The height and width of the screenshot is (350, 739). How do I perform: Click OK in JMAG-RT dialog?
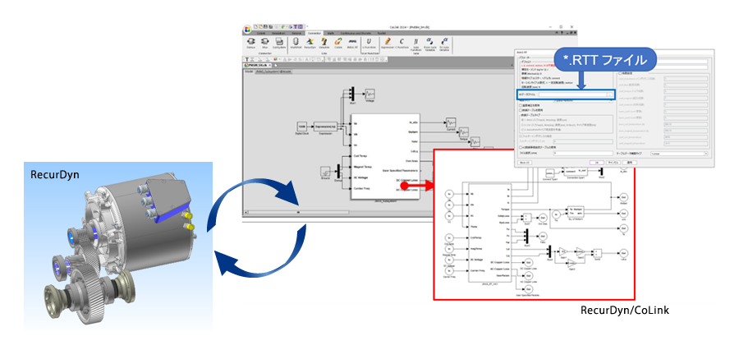[x=596, y=162]
